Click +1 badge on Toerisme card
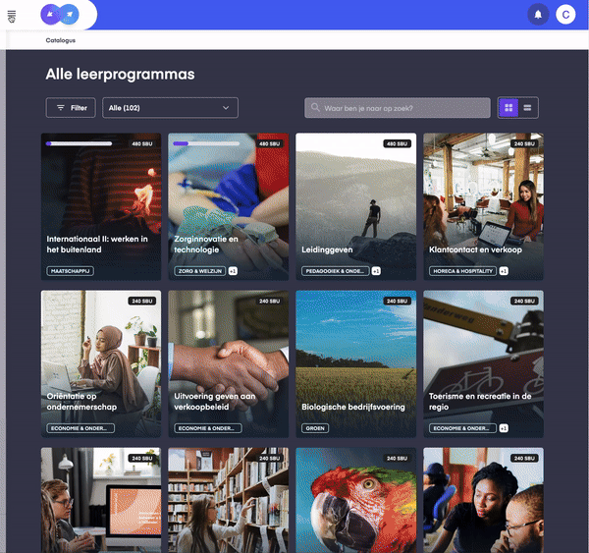The image size is (589, 553). click(x=504, y=428)
